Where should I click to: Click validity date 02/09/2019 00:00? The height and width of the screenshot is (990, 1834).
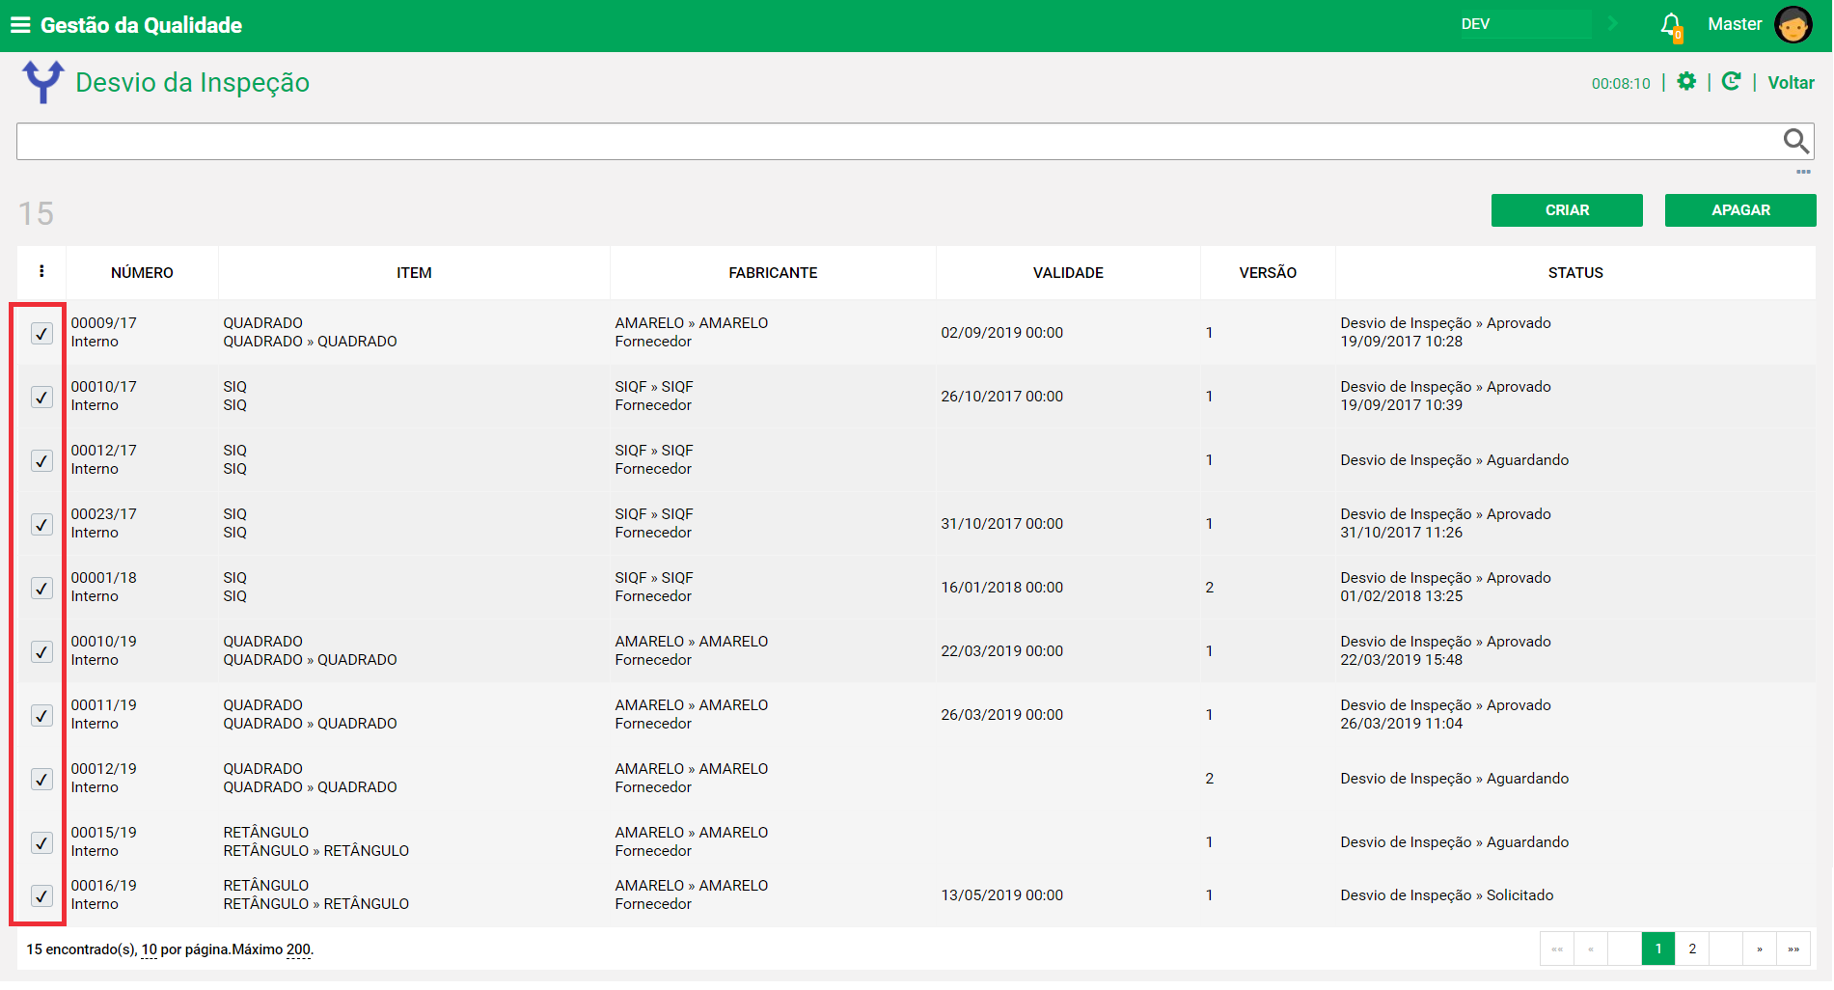click(1002, 333)
